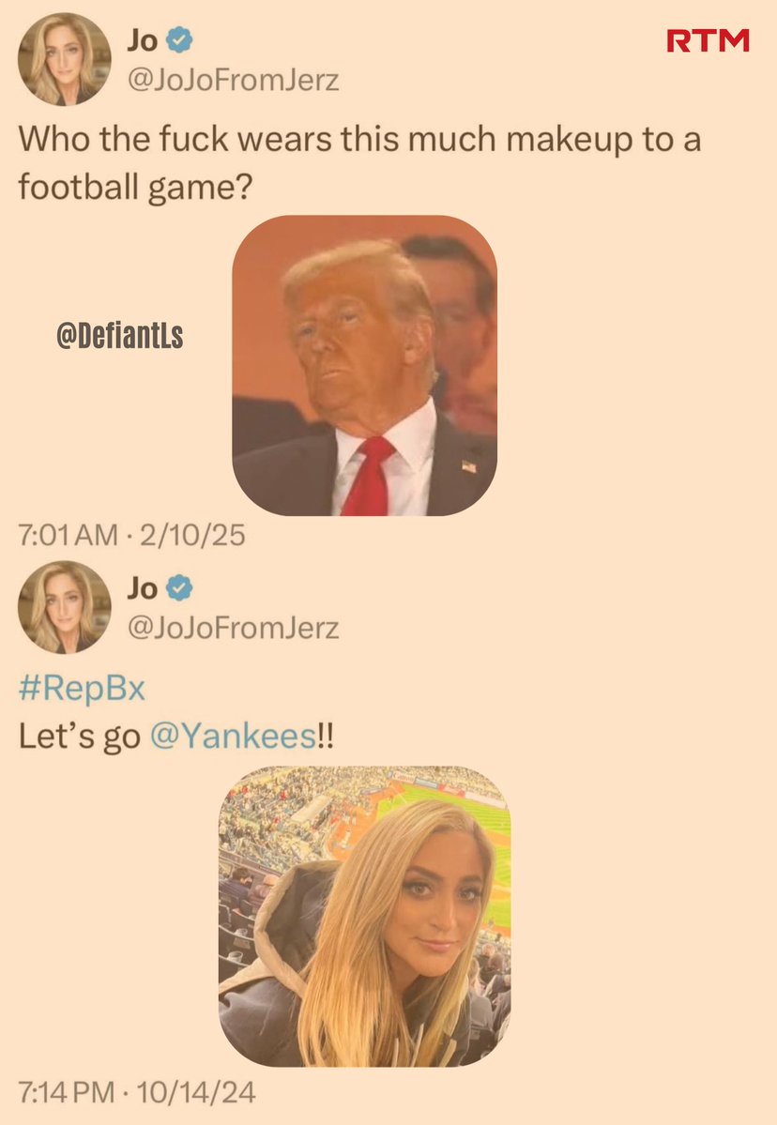Click the blue verified badge on the top tweet
Viewport: 777px width, 1125px height.
(x=179, y=39)
